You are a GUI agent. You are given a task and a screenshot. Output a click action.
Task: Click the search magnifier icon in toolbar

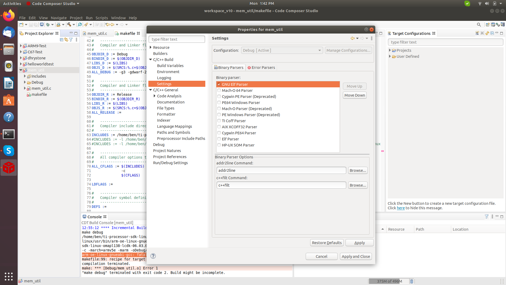[x=479, y=25]
